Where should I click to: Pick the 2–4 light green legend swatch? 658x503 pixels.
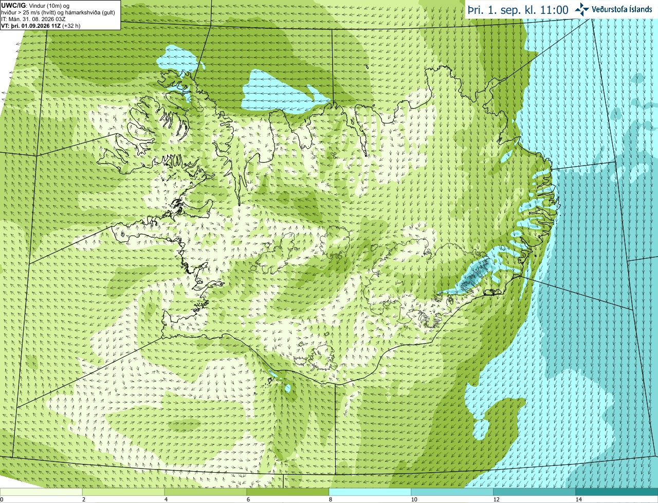click(x=123, y=492)
